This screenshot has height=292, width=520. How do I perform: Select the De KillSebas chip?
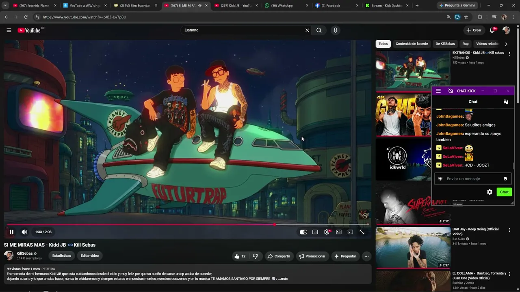[445, 44]
